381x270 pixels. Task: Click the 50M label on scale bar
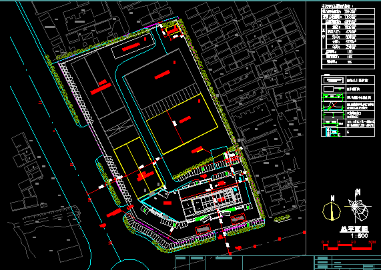click(372, 242)
